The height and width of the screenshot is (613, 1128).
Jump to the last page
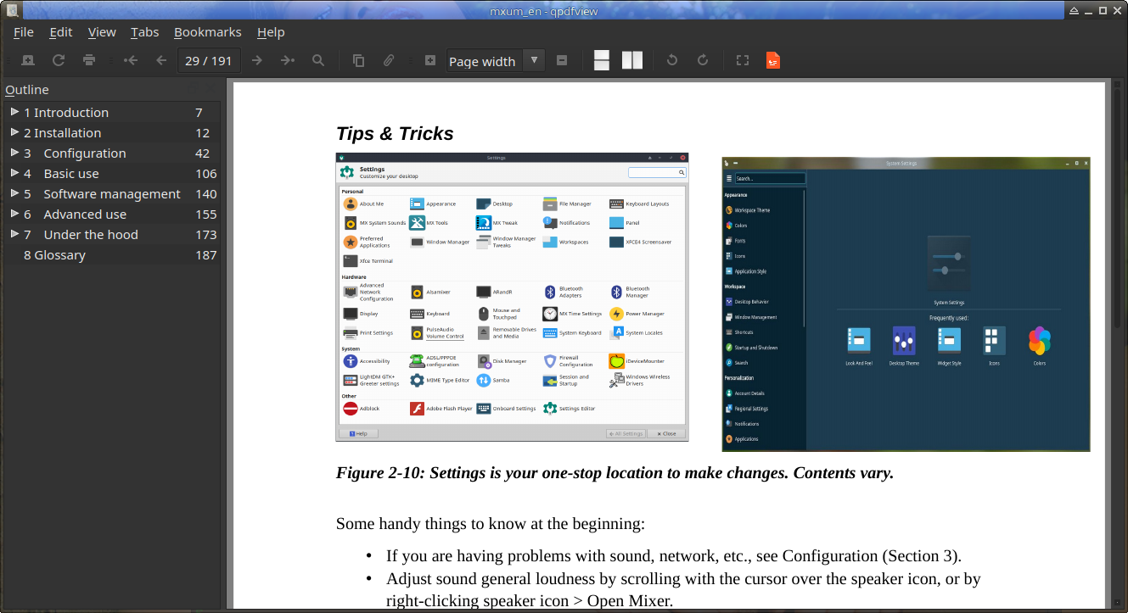[x=288, y=60]
